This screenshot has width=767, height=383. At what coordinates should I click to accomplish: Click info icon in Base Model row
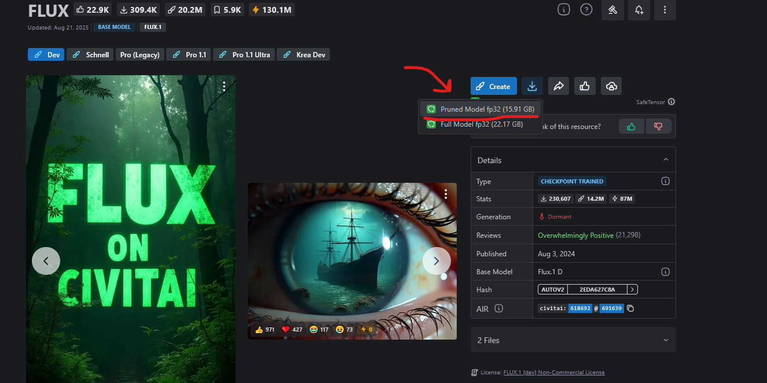pyautogui.click(x=666, y=271)
